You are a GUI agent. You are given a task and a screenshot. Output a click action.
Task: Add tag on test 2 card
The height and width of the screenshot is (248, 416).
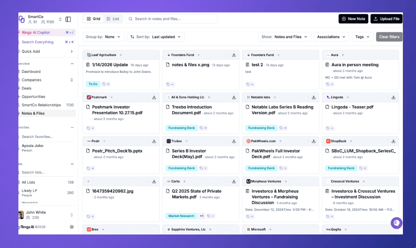tap(250, 84)
